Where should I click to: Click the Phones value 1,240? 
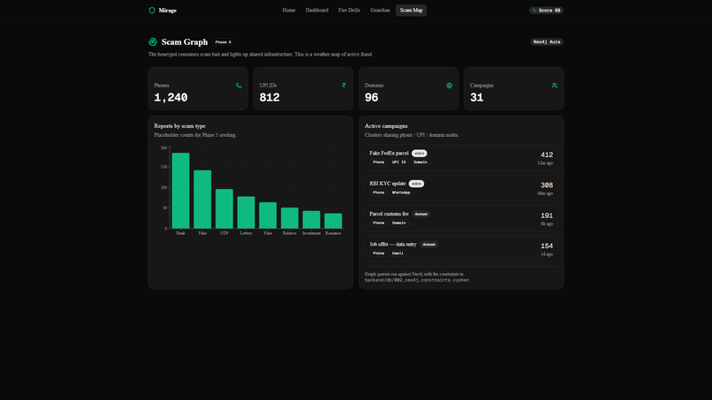tap(170, 98)
